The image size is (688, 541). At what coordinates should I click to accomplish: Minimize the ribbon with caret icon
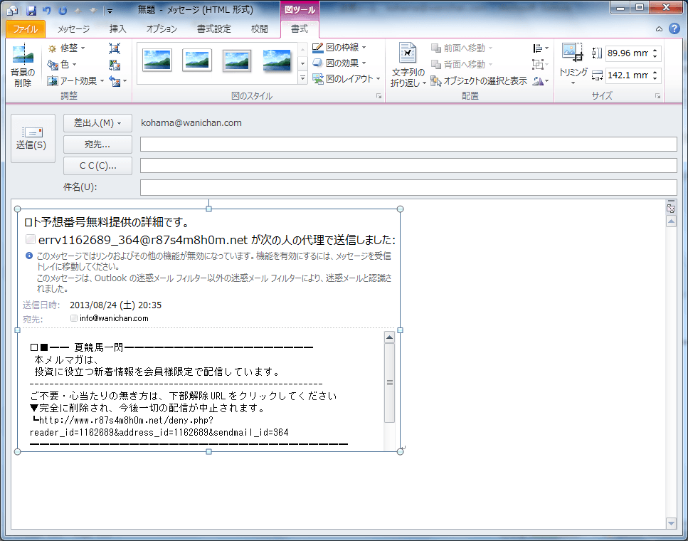(x=659, y=29)
